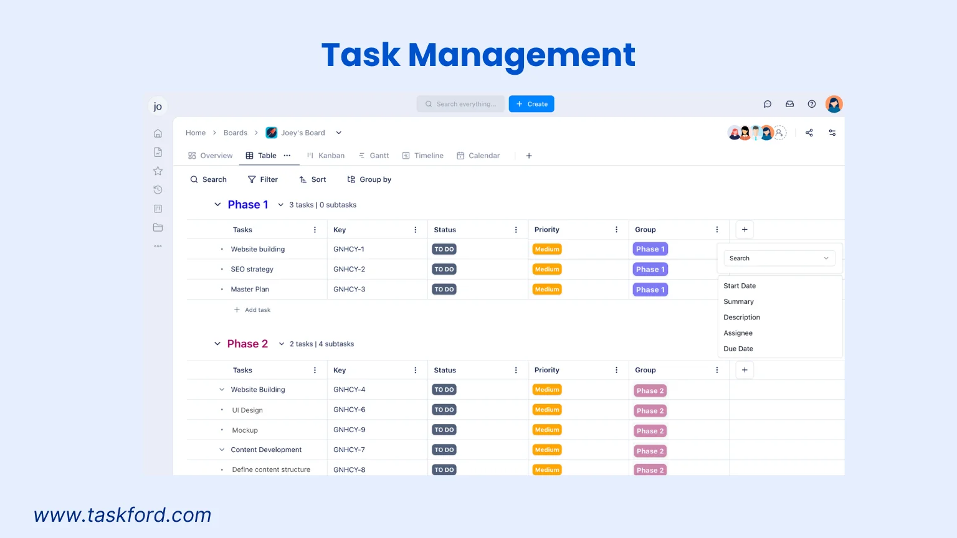Expand the Website Building subtask row

pos(222,389)
